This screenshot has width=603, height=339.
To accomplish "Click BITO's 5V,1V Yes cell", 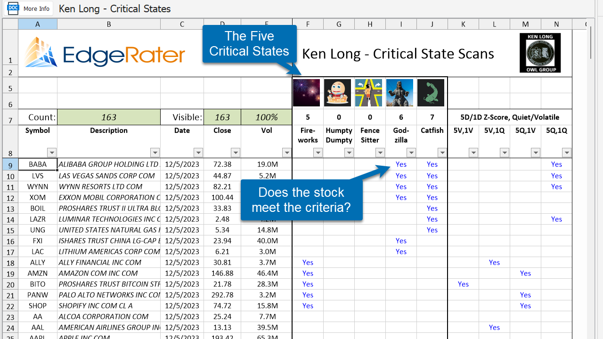I will 463,284.
